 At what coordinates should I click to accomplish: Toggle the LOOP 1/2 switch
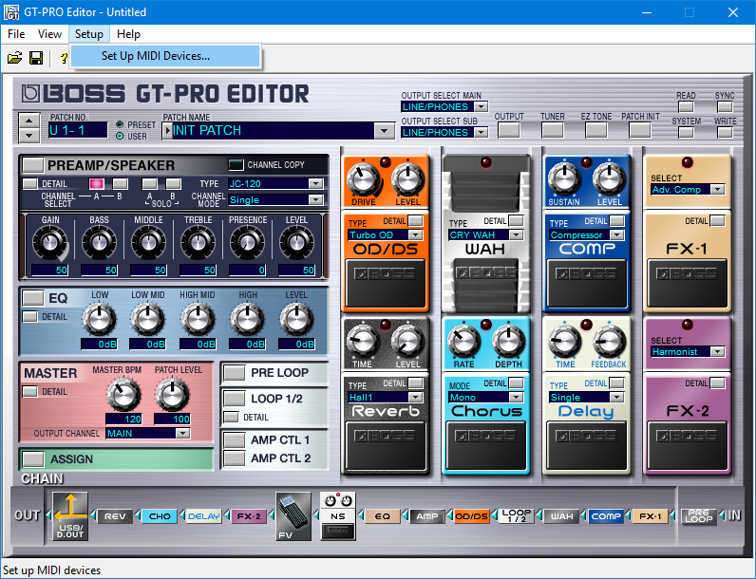[235, 399]
